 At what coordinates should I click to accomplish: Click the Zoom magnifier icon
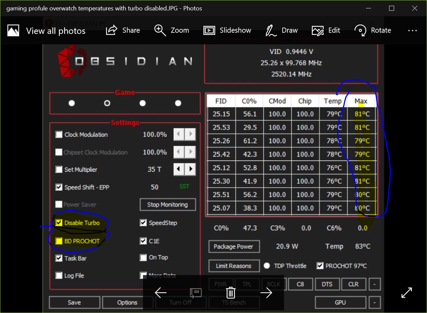click(160, 30)
